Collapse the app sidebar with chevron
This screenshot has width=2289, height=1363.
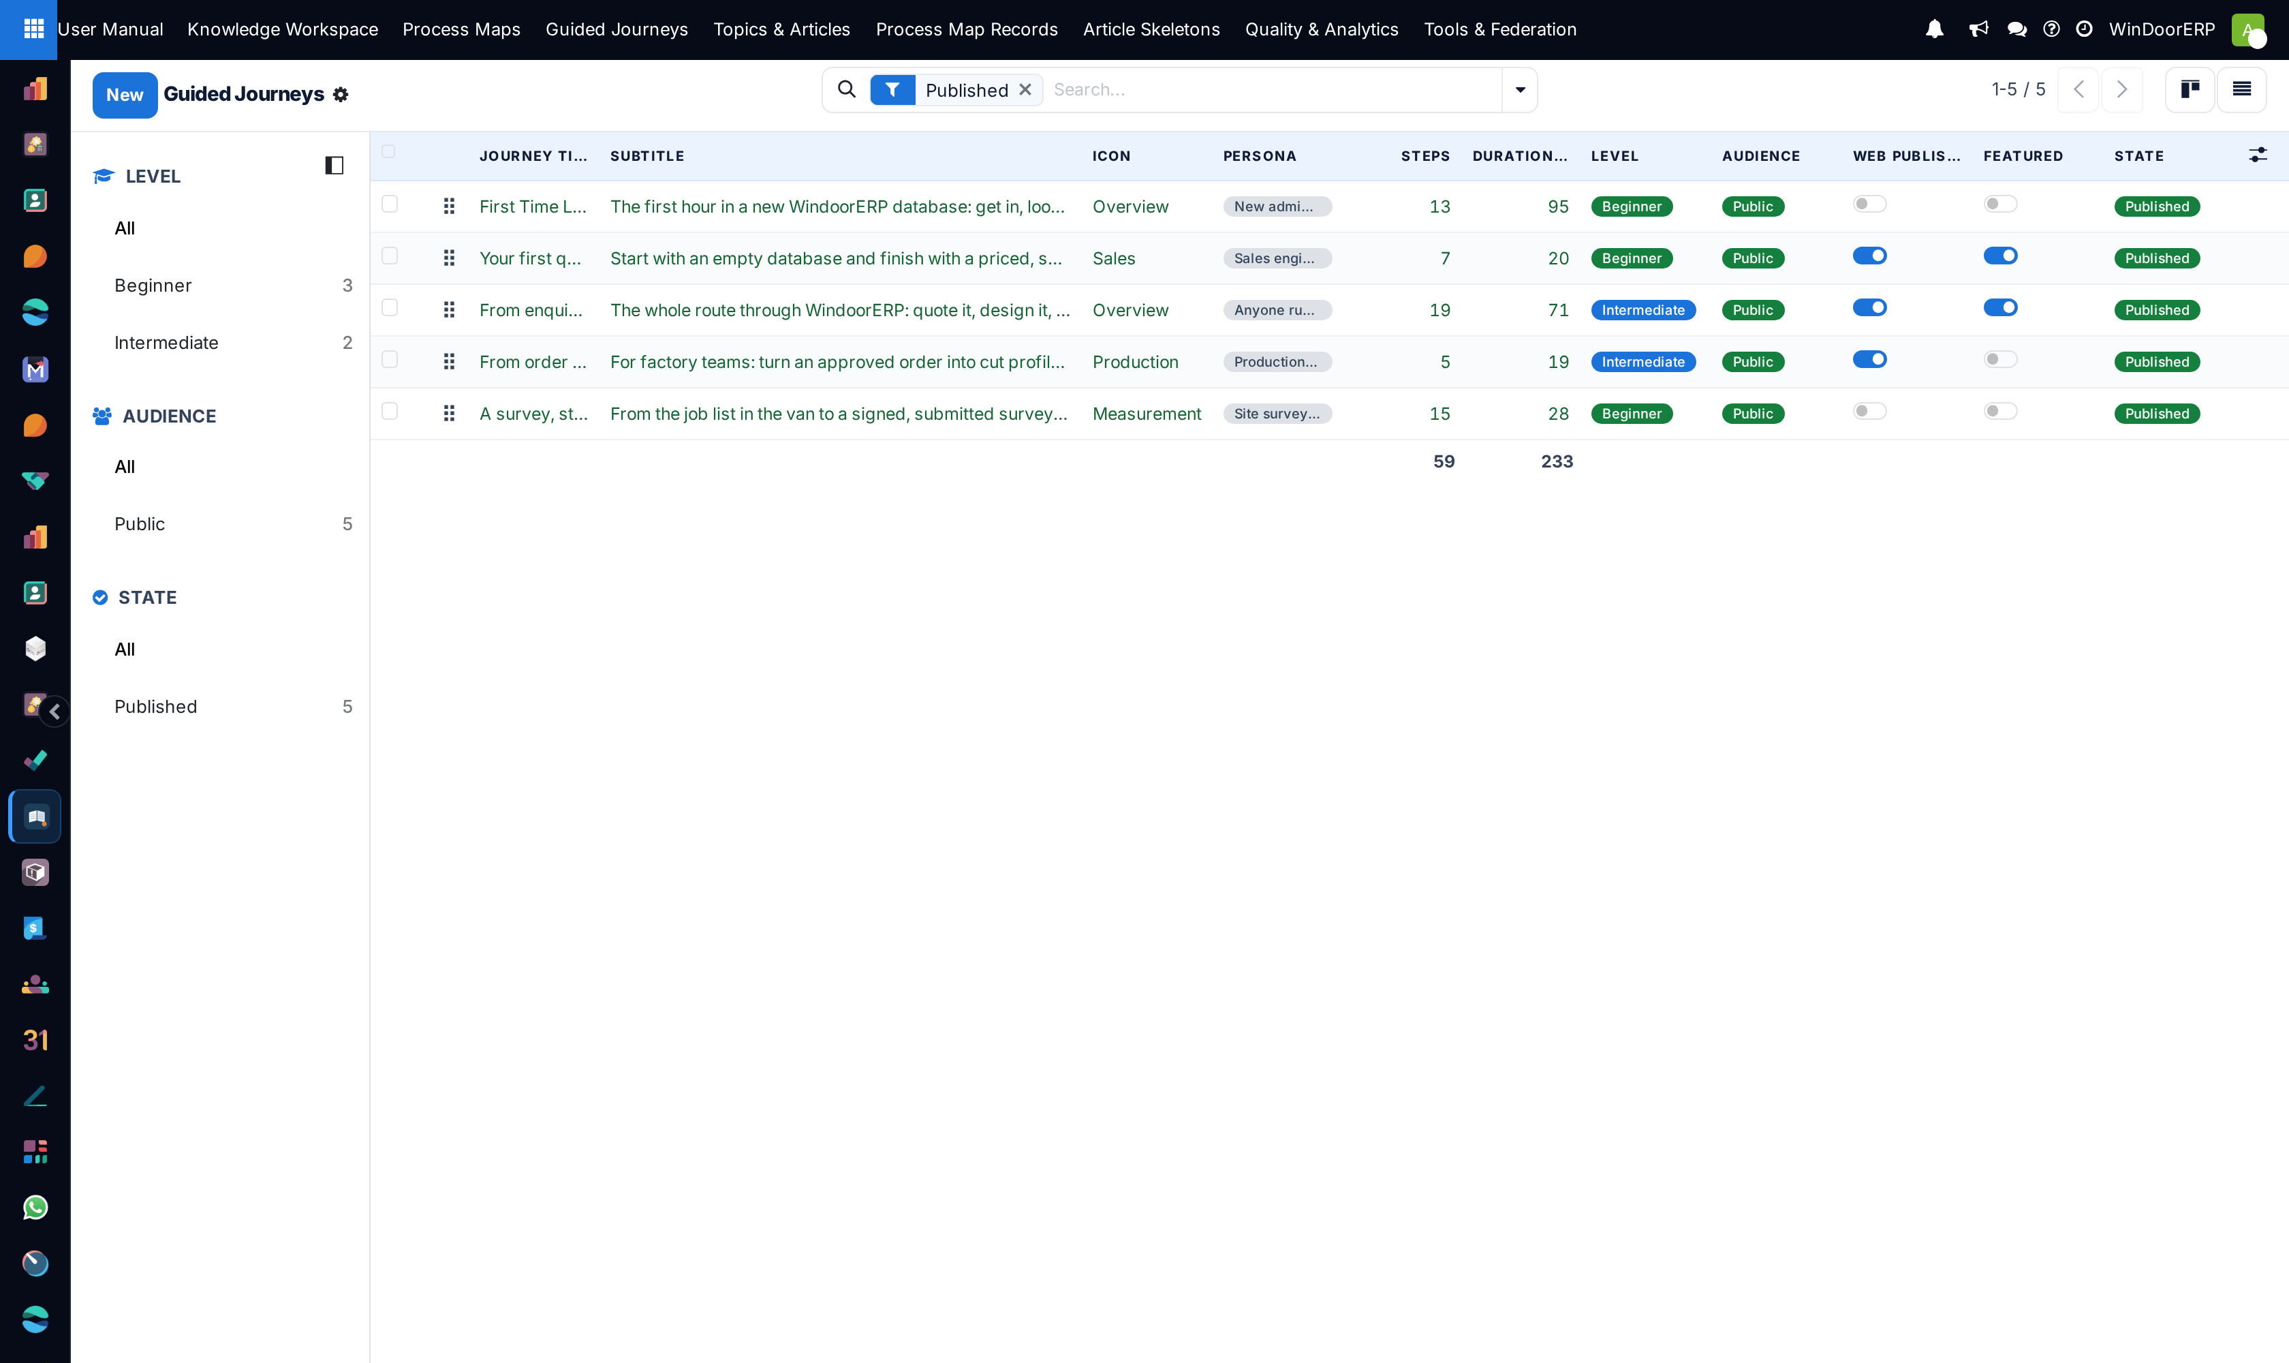pos(55,711)
